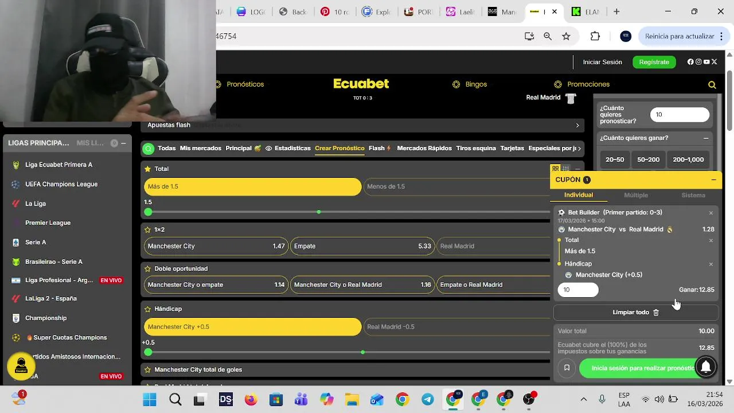Open Windows taskbar search icon
Image resolution: width=734 pixels, height=413 pixels.
pyautogui.click(x=175, y=400)
